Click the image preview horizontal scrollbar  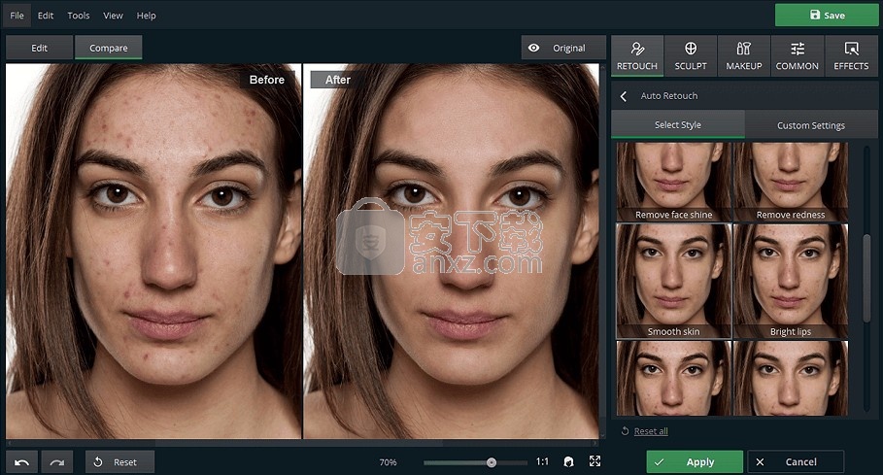[x=298, y=443]
